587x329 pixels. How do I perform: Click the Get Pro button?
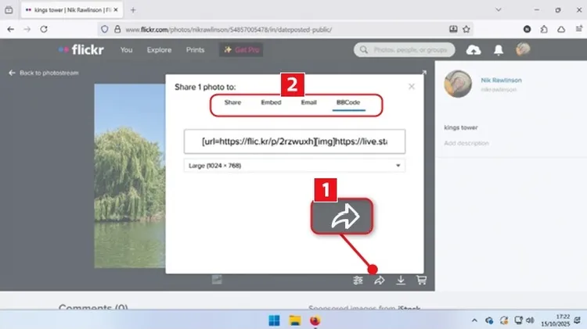point(243,50)
